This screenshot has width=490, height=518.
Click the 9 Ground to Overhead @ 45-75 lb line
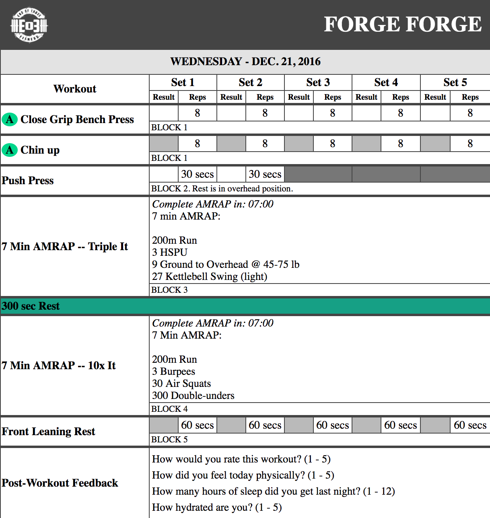click(x=226, y=264)
